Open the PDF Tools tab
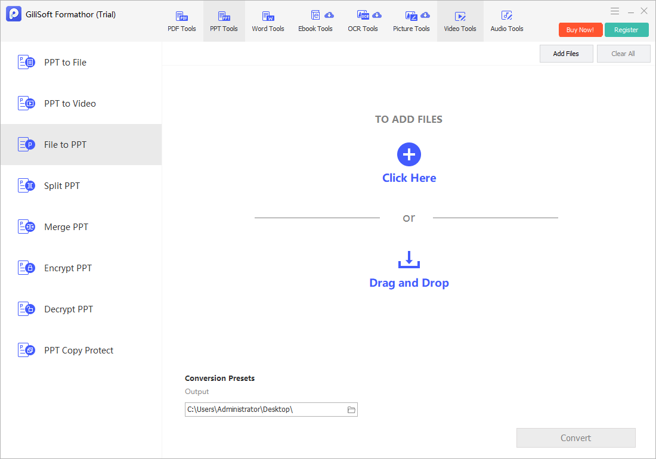 coord(181,21)
